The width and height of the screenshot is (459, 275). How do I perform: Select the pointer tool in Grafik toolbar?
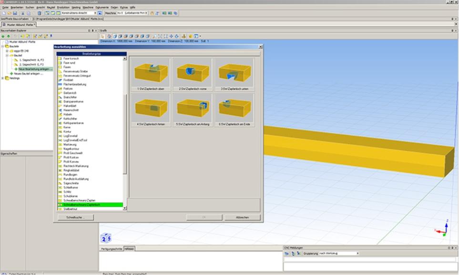[102, 36]
